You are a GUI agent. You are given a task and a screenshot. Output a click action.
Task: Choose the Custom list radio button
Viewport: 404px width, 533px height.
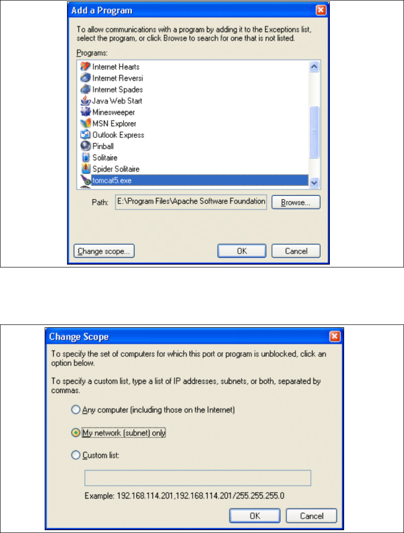tap(76, 455)
